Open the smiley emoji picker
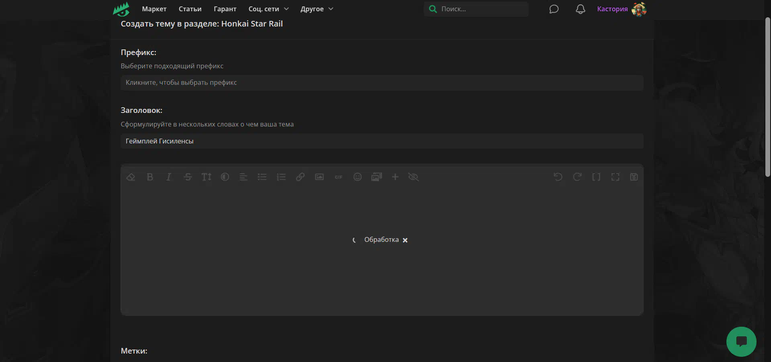The image size is (771, 362). (358, 177)
